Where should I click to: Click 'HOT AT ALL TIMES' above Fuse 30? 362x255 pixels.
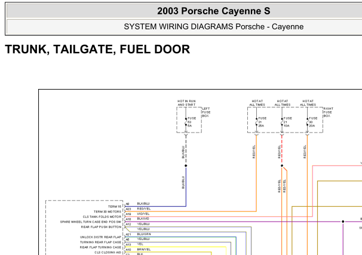308,103
